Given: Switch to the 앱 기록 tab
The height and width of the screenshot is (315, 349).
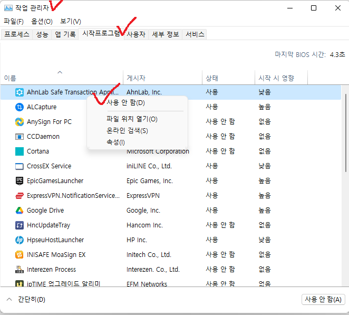Looking at the screenshot, I should pos(65,34).
